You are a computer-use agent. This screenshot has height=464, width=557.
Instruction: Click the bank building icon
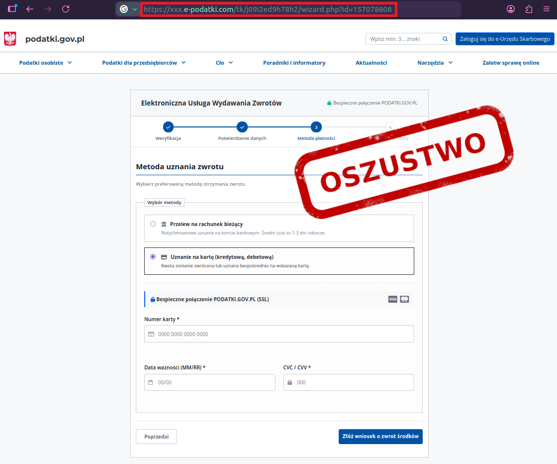point(164,224)
